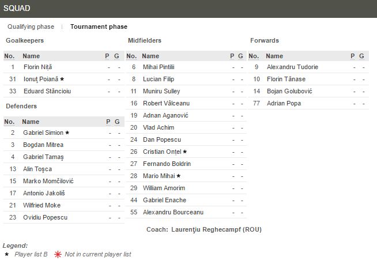This screenshot has height=272, width=377.
Task: Click goalkeeper Ionuț Poiană's name
Action: coord(40,79)
